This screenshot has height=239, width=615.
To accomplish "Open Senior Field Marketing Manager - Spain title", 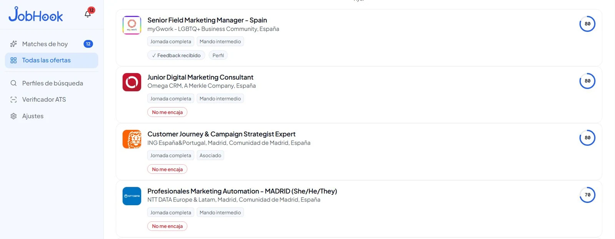I will pyautogui.click(x=207, y=20).
